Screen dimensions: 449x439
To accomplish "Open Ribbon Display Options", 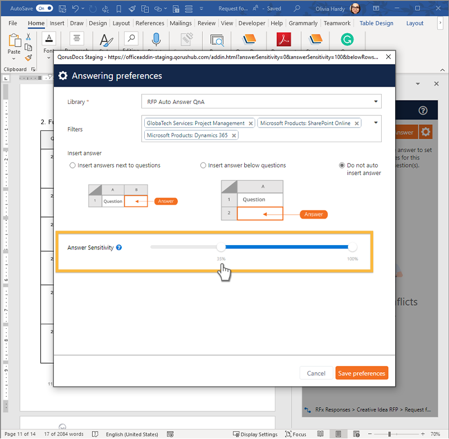I will coord(376,8).
